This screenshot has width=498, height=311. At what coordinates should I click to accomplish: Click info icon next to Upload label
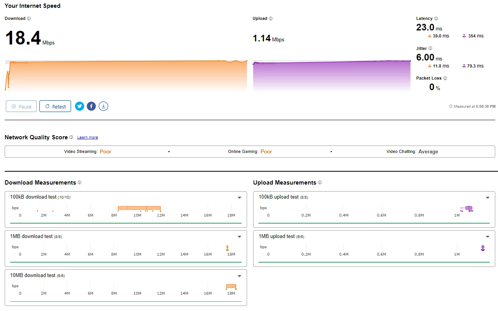click(271, 19)
